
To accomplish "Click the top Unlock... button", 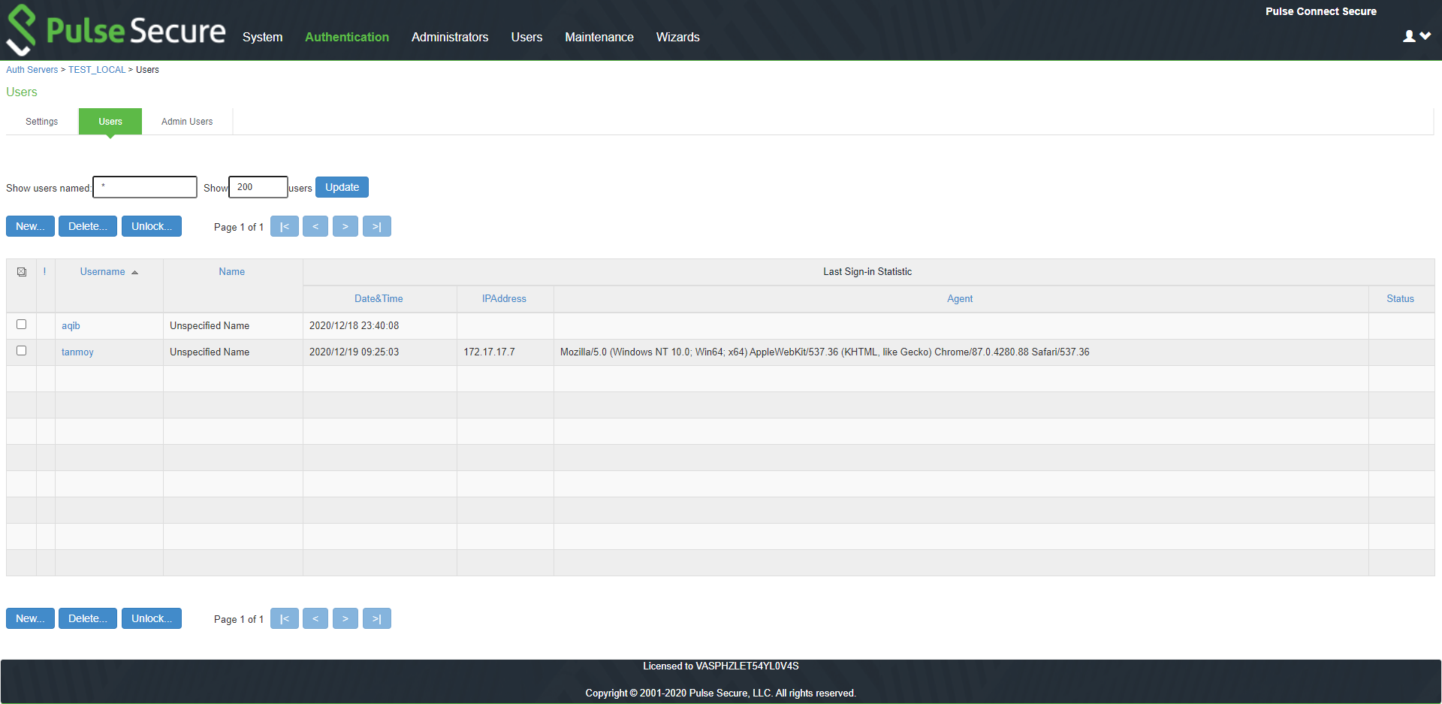I will tap(152, 226).
